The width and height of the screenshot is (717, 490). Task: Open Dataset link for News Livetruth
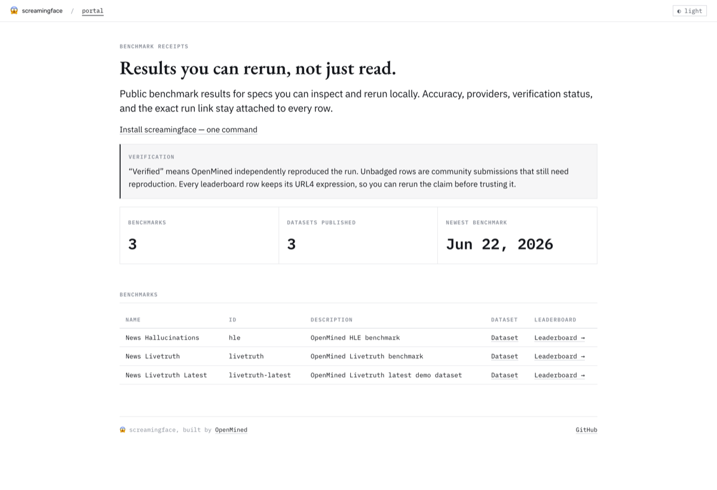pos(504,356)
